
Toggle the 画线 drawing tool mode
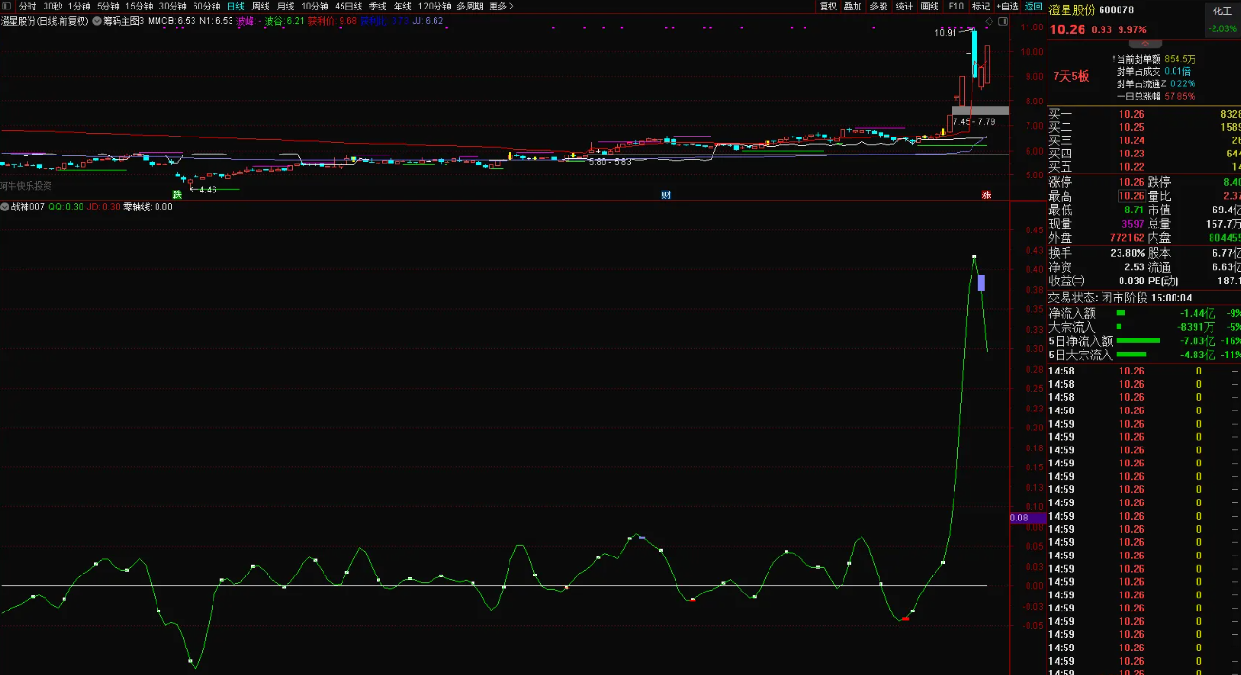tap(930, 6)
